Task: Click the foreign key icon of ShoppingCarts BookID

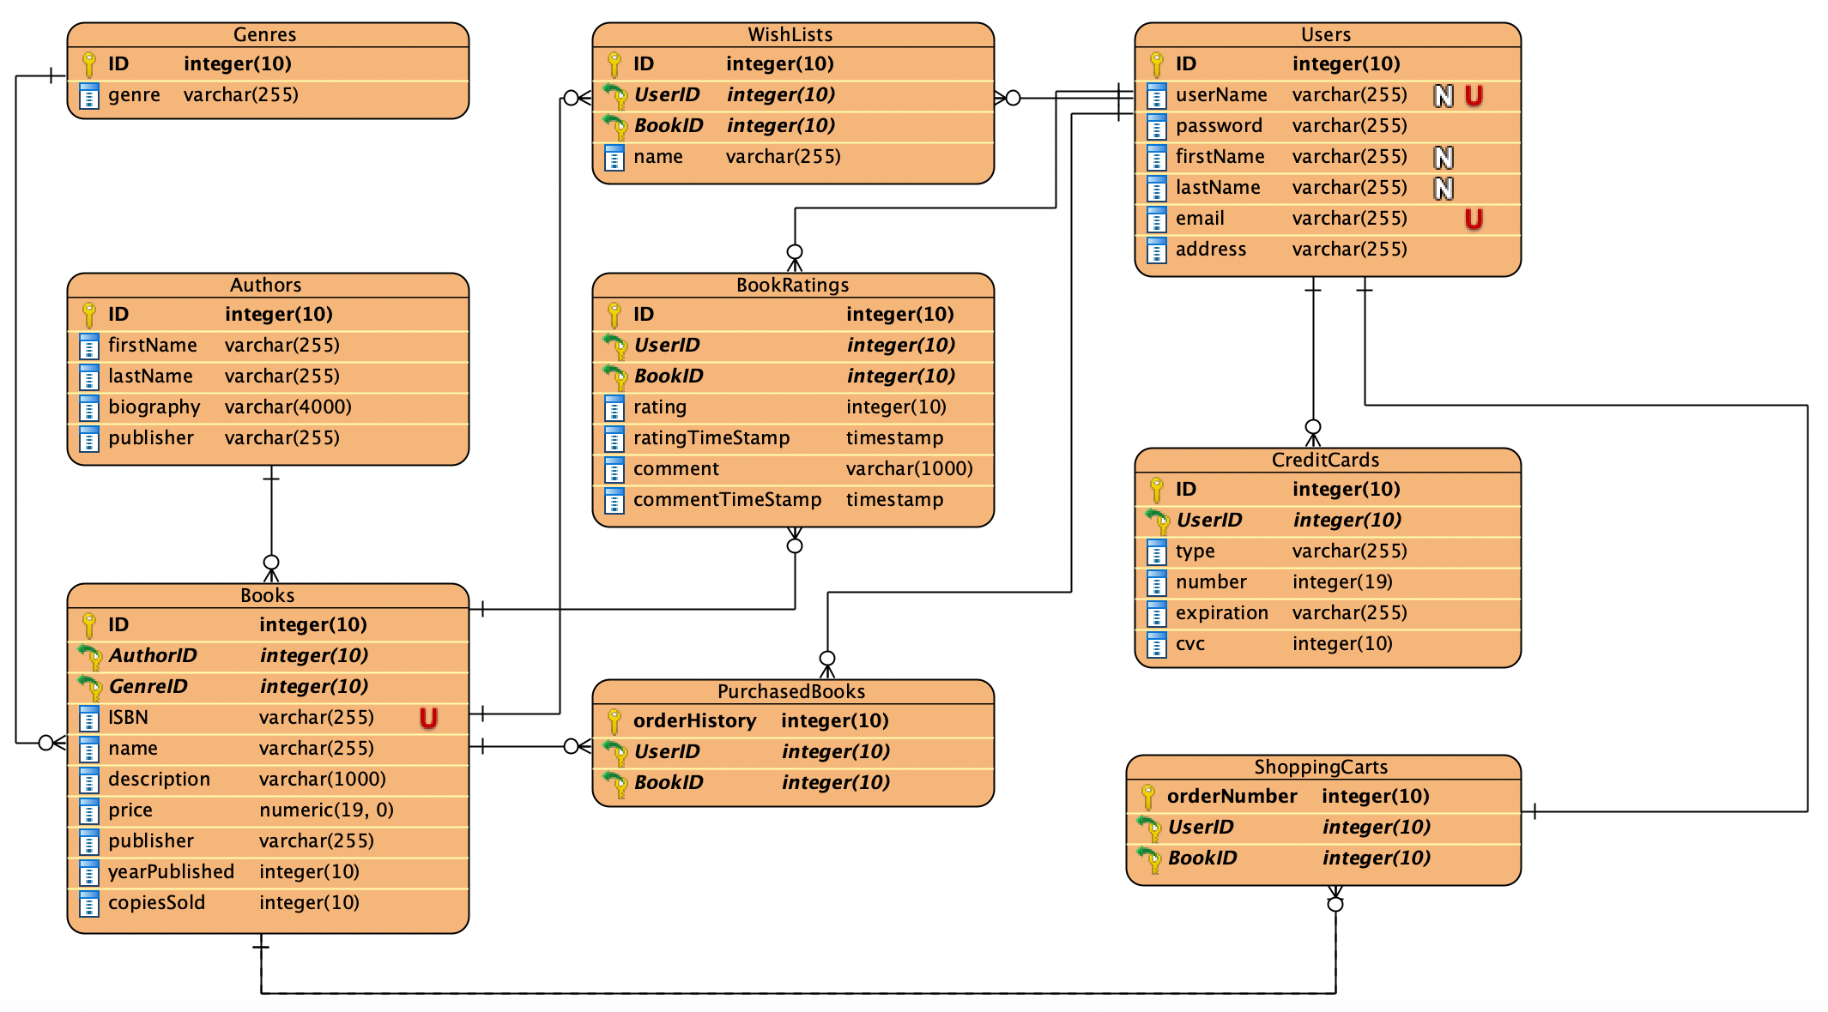Action: pos(1148,858)
